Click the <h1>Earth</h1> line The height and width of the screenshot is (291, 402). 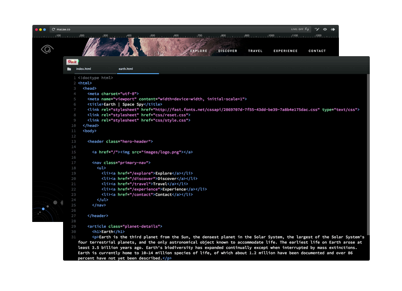[x=109, y=232]
